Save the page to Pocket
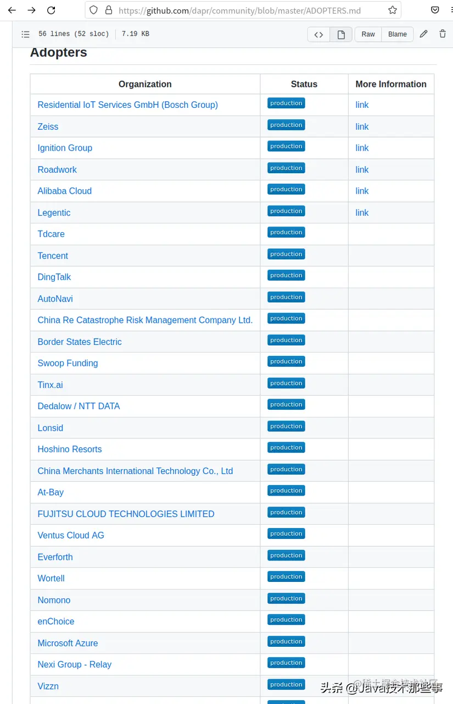This screenshot has width=453, height=704. pyautogui.click(x=435, y=9)
